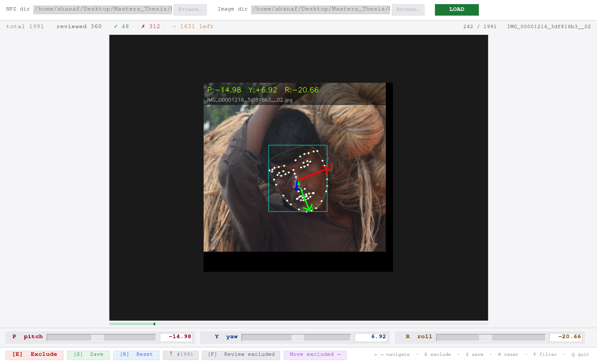Screen dimensions: 597x363
Task: Adjust the yaw slider
Action: pyautogui.click(x=296, y=337)
